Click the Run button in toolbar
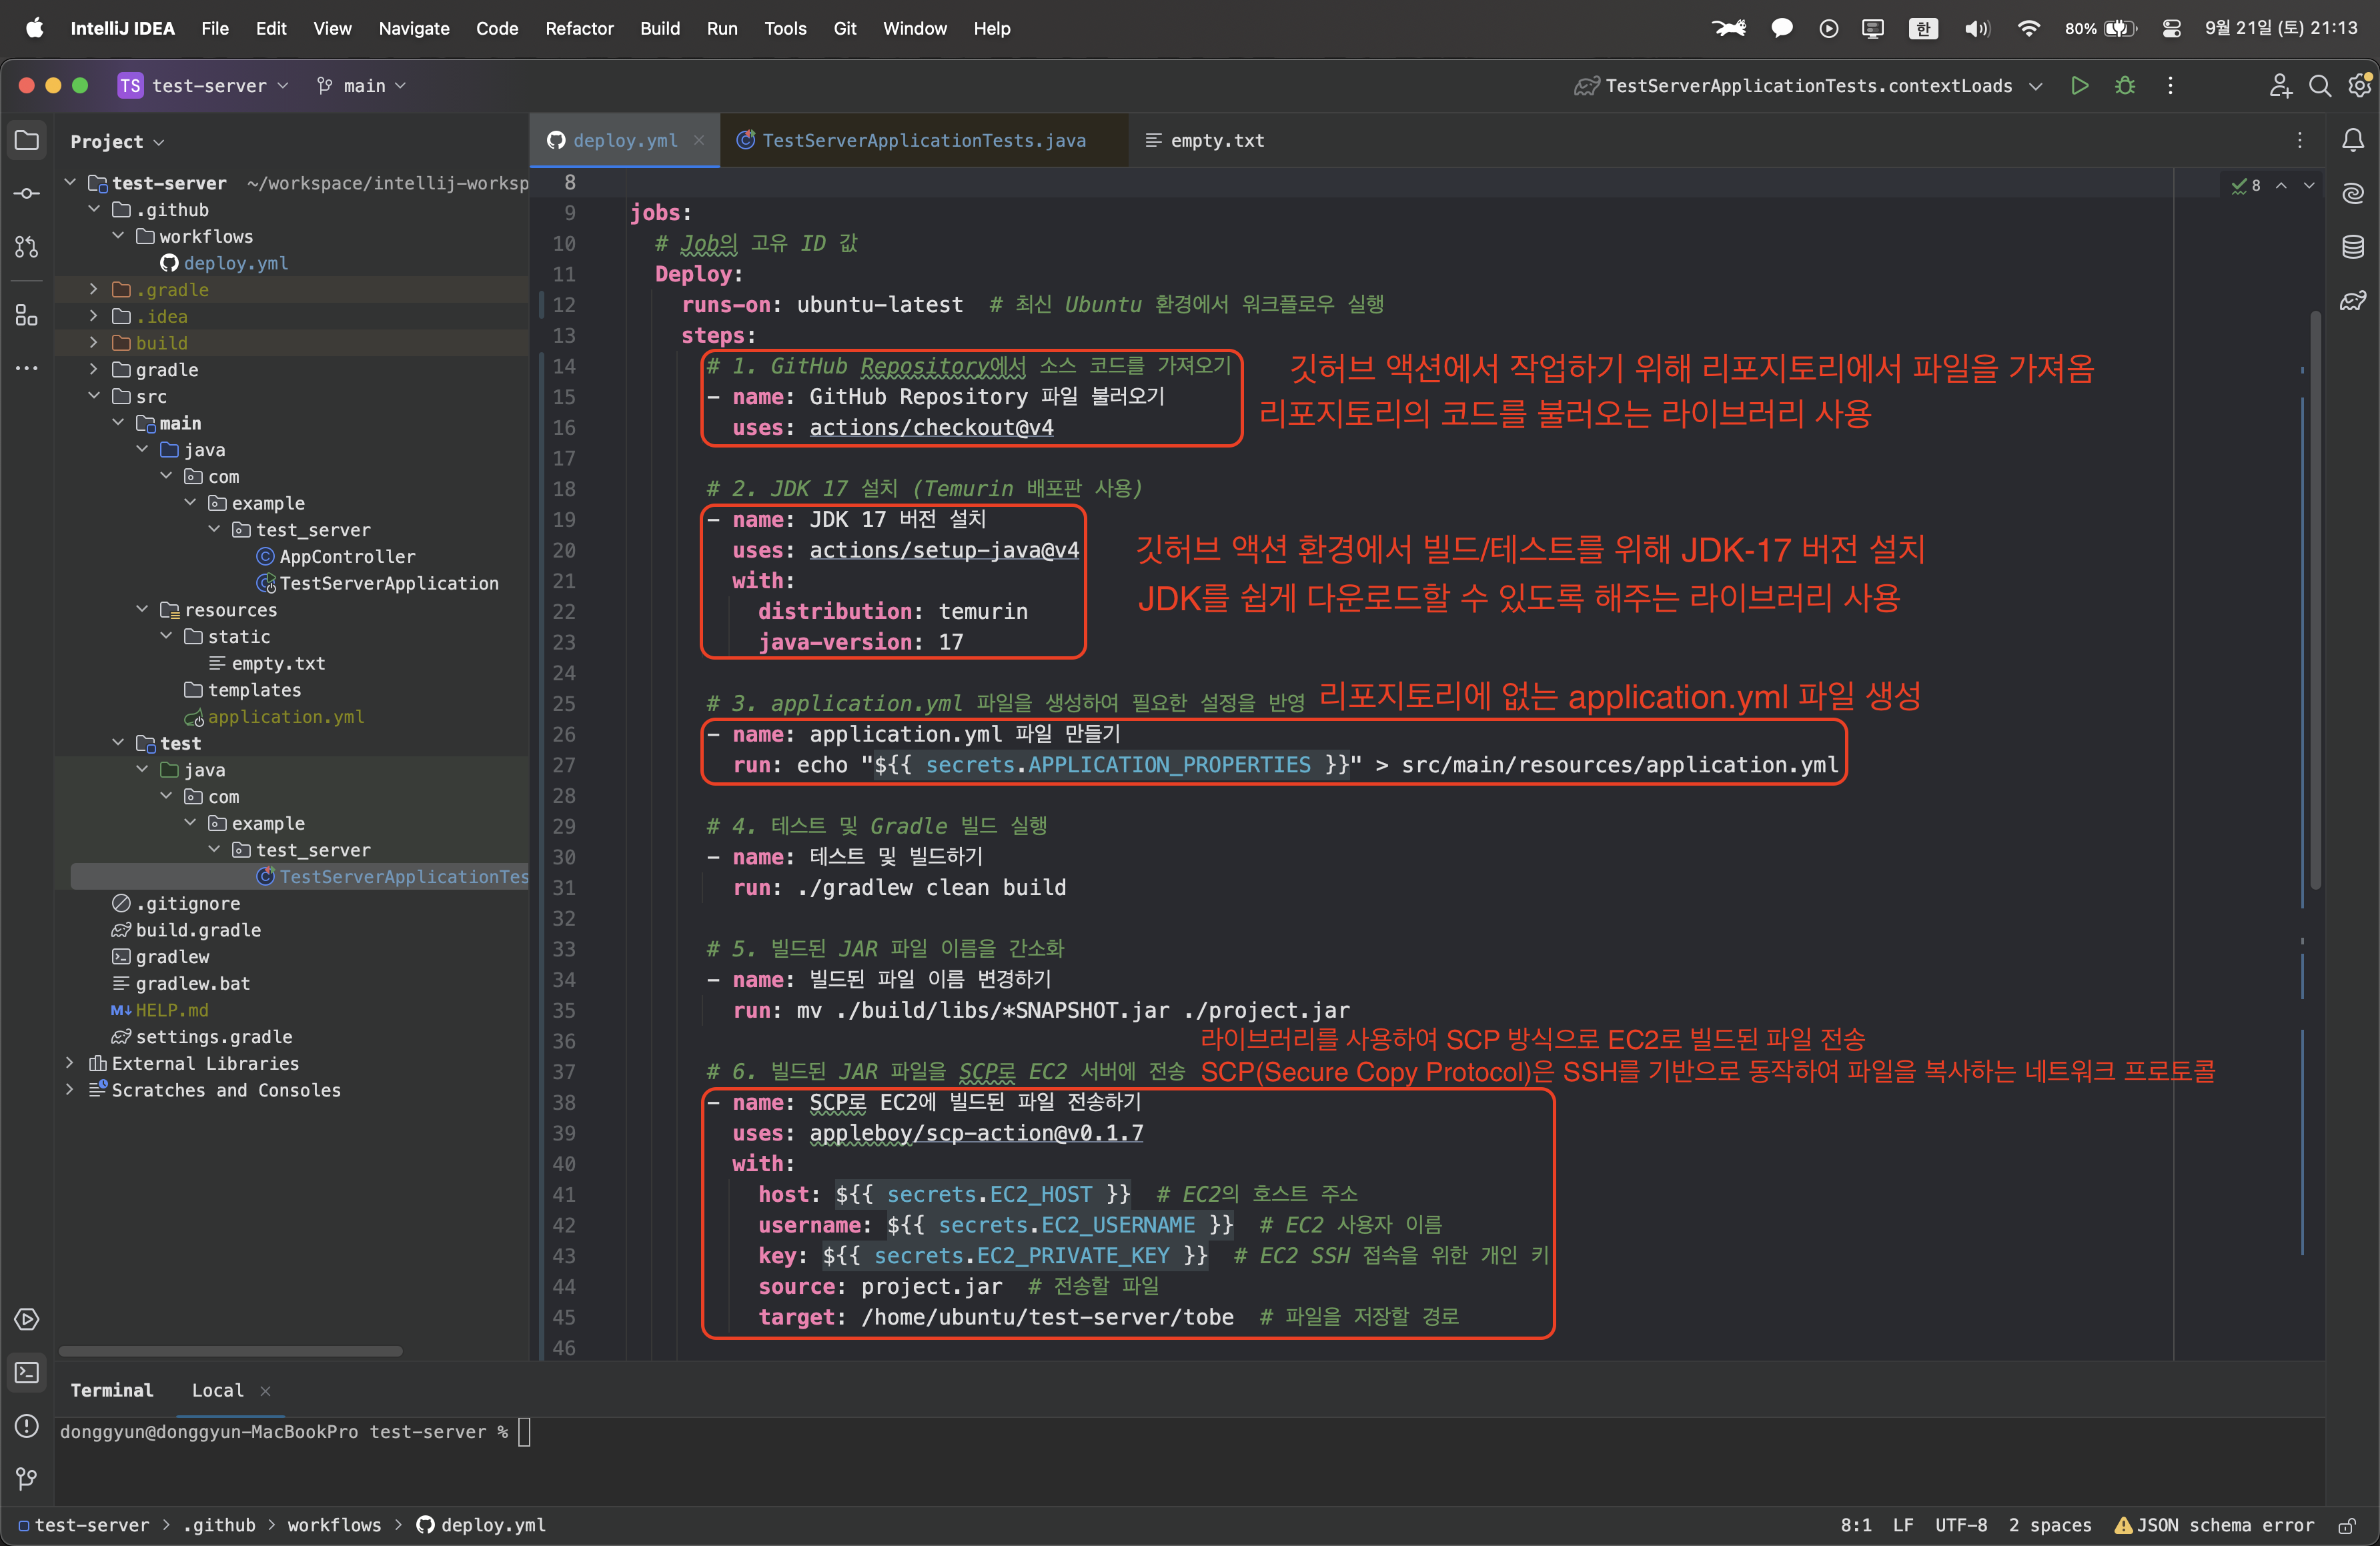This screenshot has height=1546, width=2380. click(x=2080, y=86)
